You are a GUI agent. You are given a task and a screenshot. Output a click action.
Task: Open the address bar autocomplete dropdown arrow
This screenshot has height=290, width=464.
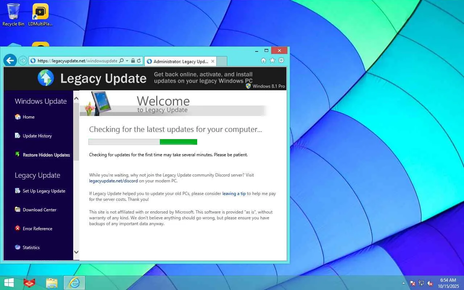click(x=127, y=61)
